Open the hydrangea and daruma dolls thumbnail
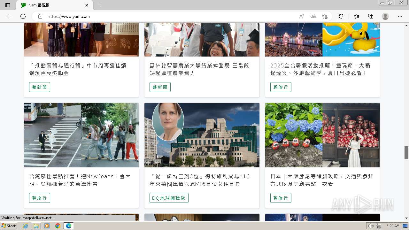This screenshot has height=230, width=409. pos(322,135)
